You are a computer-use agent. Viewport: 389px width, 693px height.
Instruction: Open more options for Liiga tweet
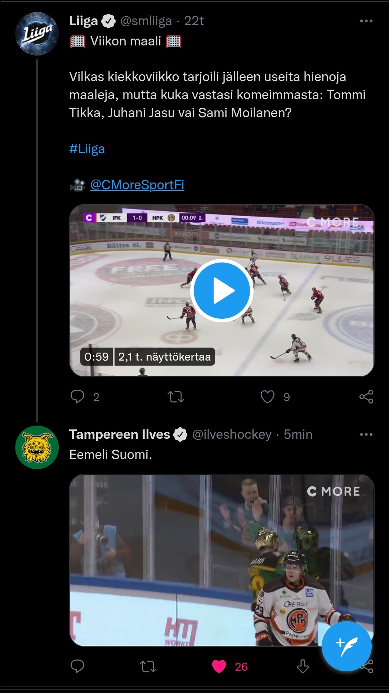pyautogui.click(x=366, y=21)
